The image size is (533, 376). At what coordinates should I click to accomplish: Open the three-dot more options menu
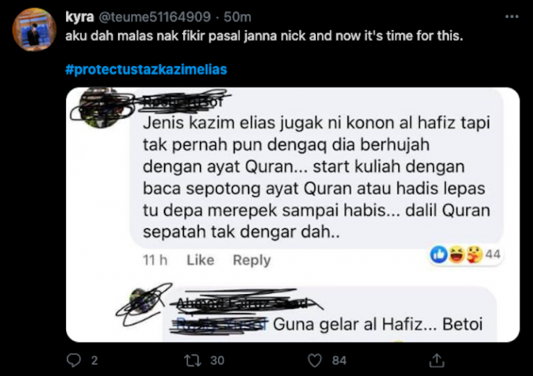[512, 17]
